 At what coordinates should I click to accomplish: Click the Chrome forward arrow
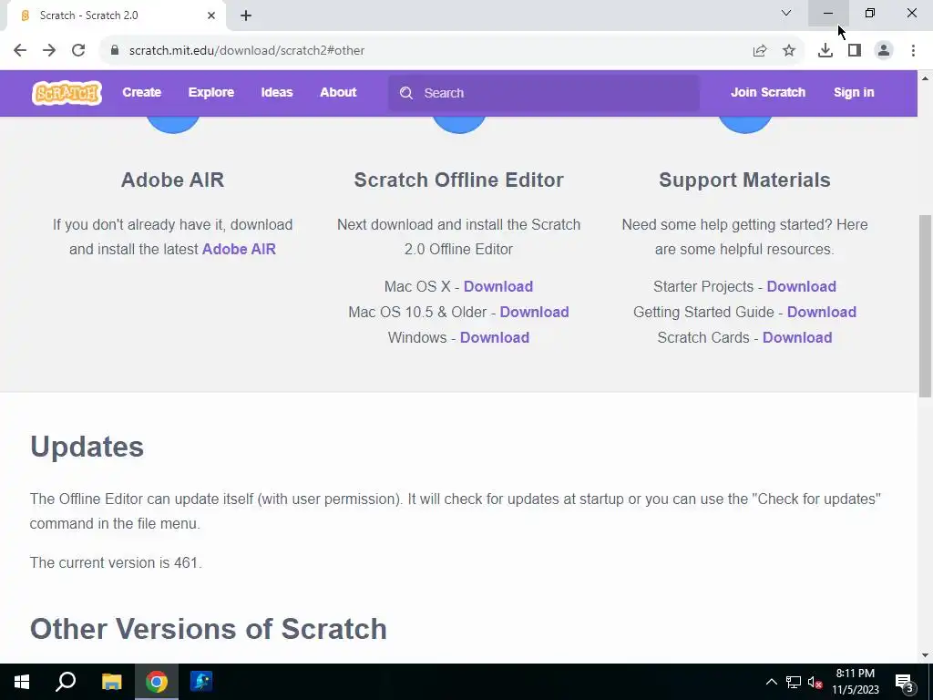(49, 50)
